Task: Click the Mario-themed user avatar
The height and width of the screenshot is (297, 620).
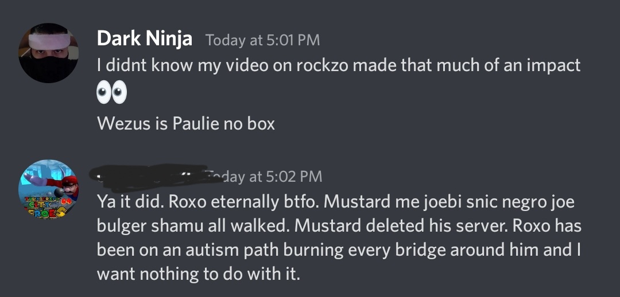Action: 48,190
